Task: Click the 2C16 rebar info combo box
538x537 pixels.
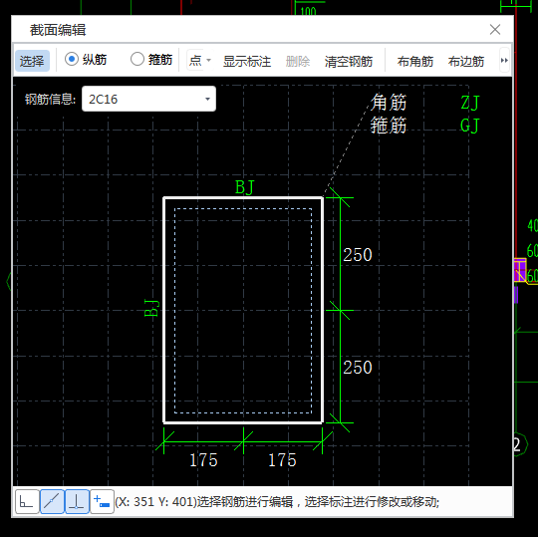Action: (148, 99)
